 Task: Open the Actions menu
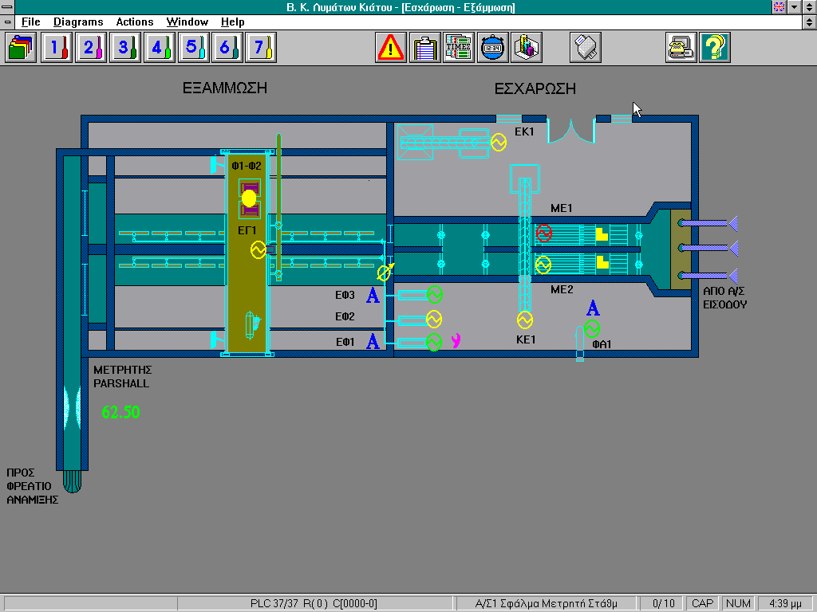135,22
